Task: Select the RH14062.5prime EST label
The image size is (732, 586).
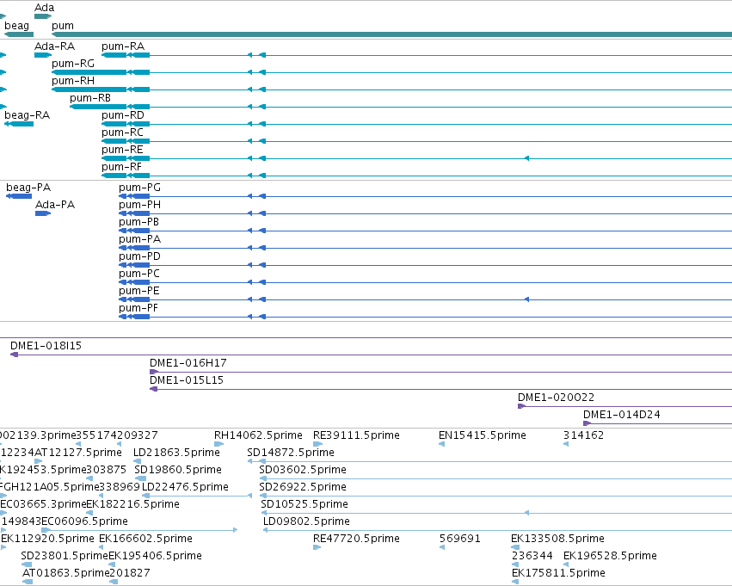Action: pos(259,435)
